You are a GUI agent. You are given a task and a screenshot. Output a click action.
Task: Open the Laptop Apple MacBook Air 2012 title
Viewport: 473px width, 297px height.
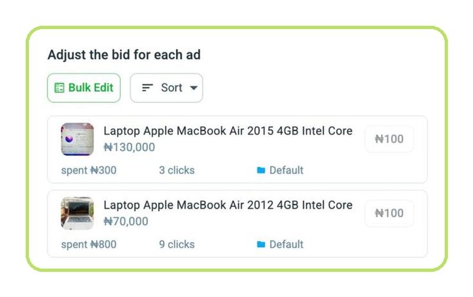point(228,205)
